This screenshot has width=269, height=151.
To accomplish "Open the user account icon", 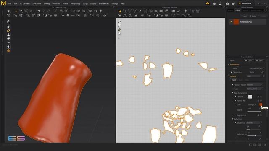I will point(220,4).
